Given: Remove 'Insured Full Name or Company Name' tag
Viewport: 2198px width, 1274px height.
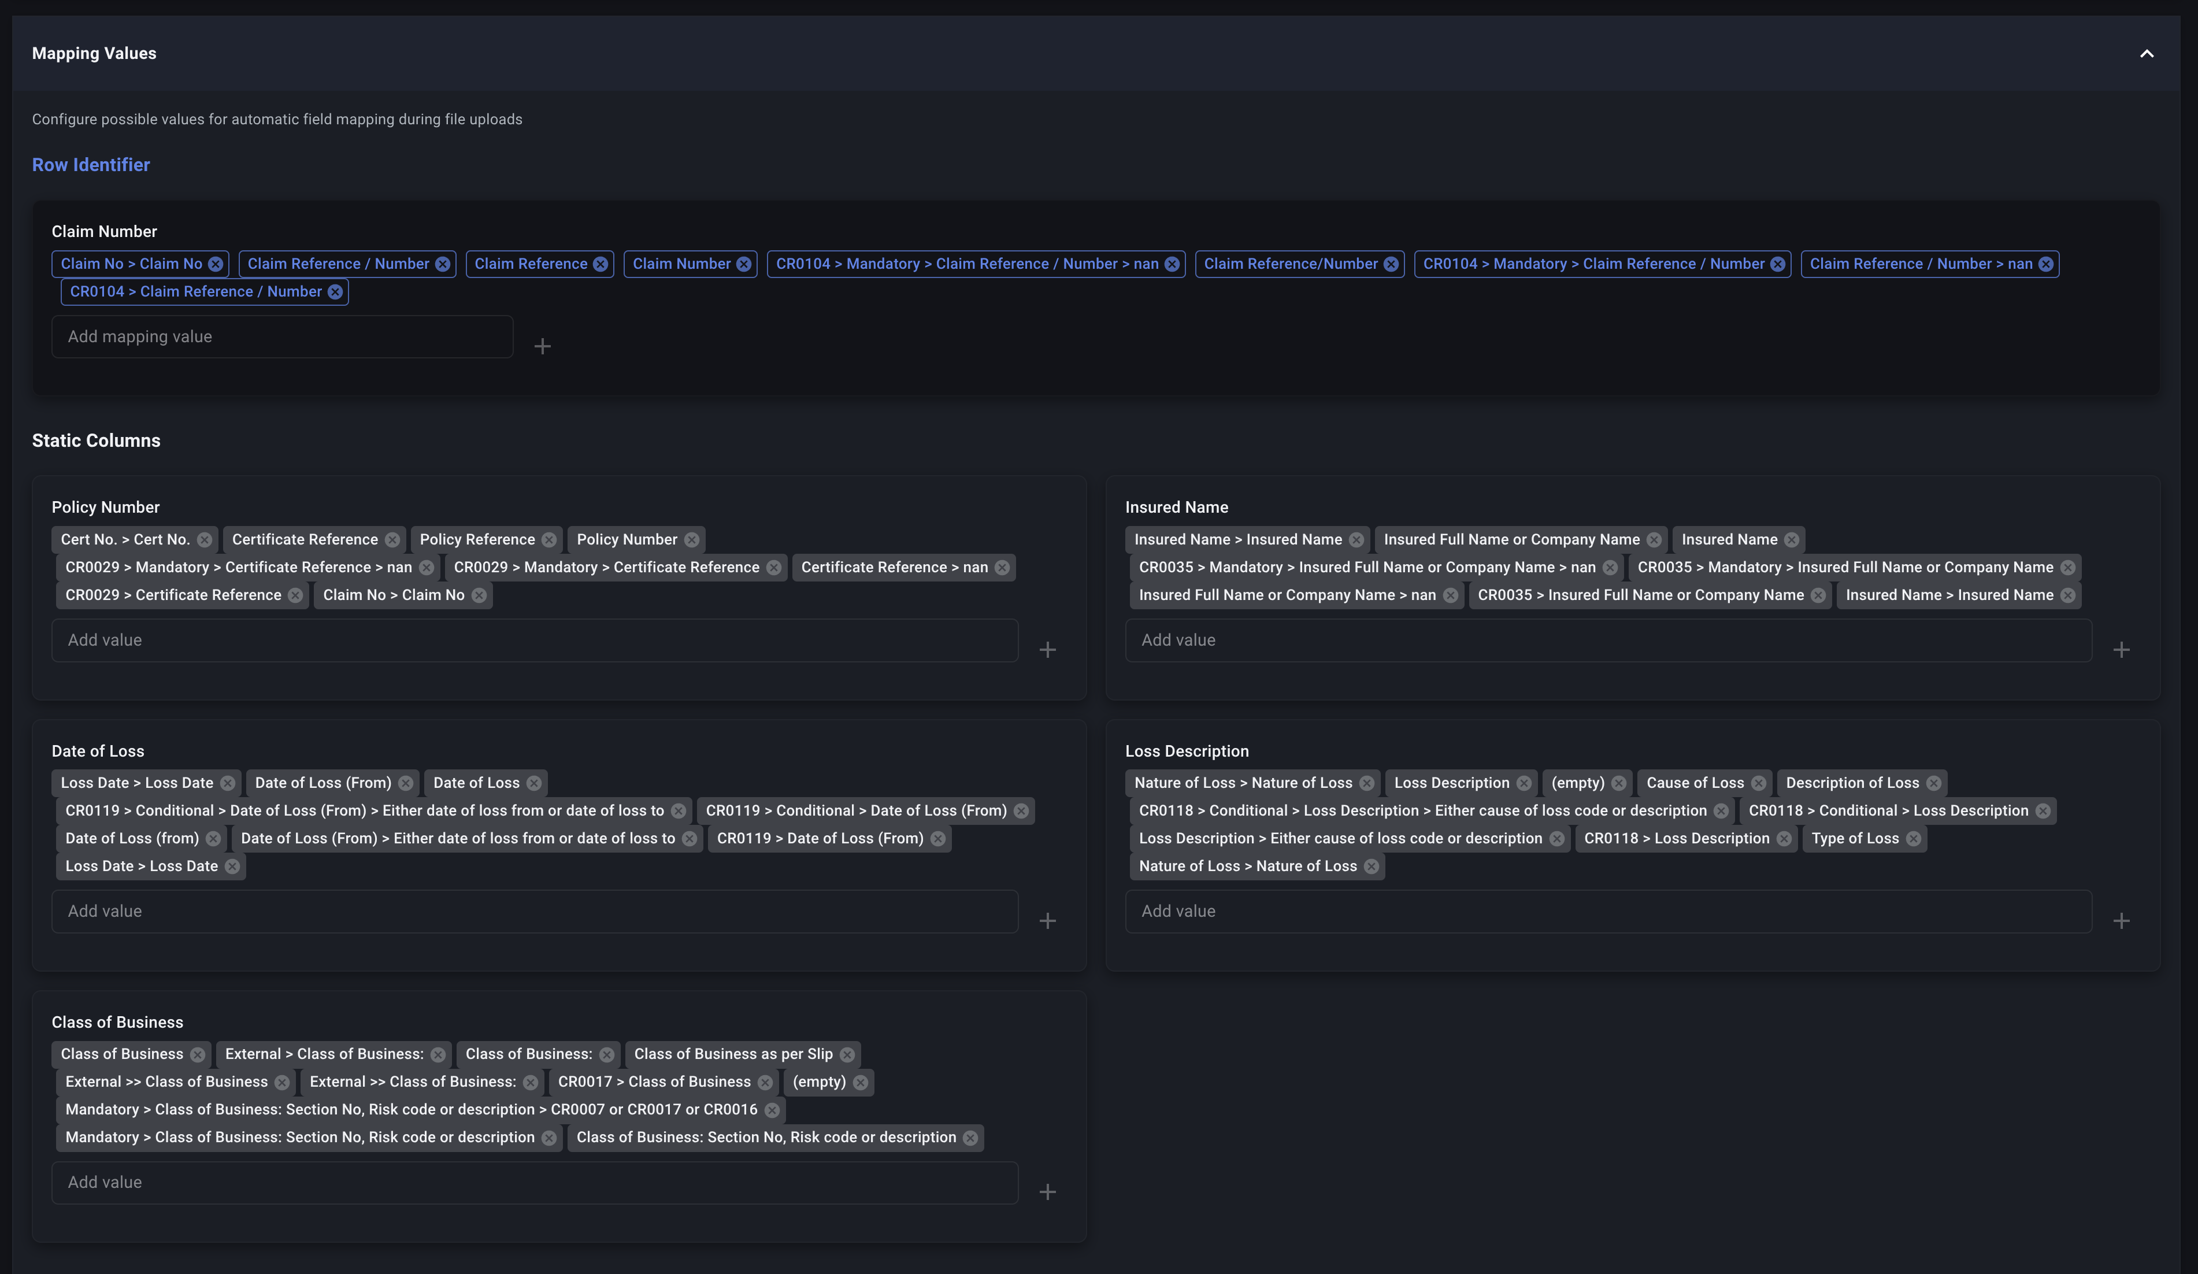Looking at the screenshot, I should pos(1654,540).
